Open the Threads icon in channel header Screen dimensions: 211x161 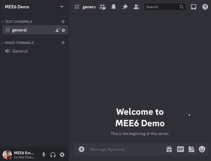[x=102, y=7]
